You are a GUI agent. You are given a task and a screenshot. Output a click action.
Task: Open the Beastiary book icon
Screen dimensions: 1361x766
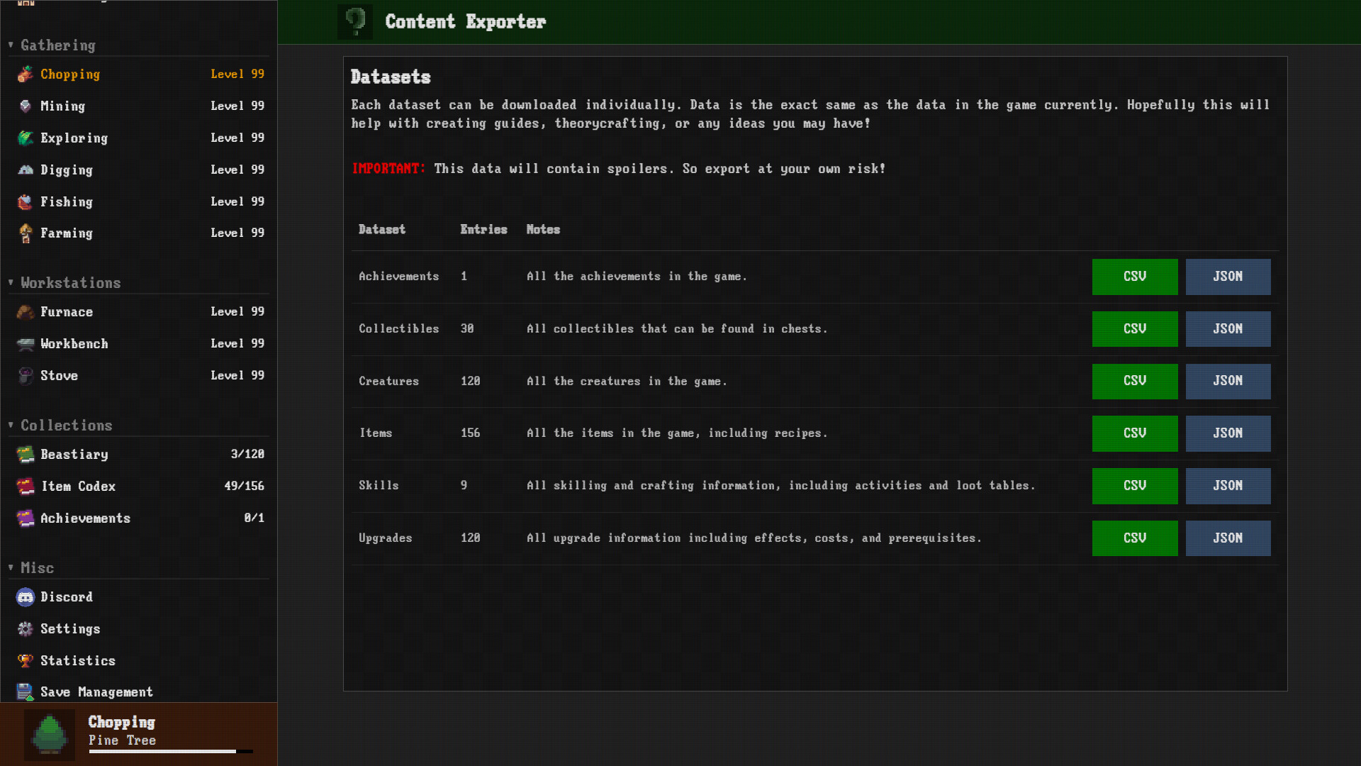[26, 455]
